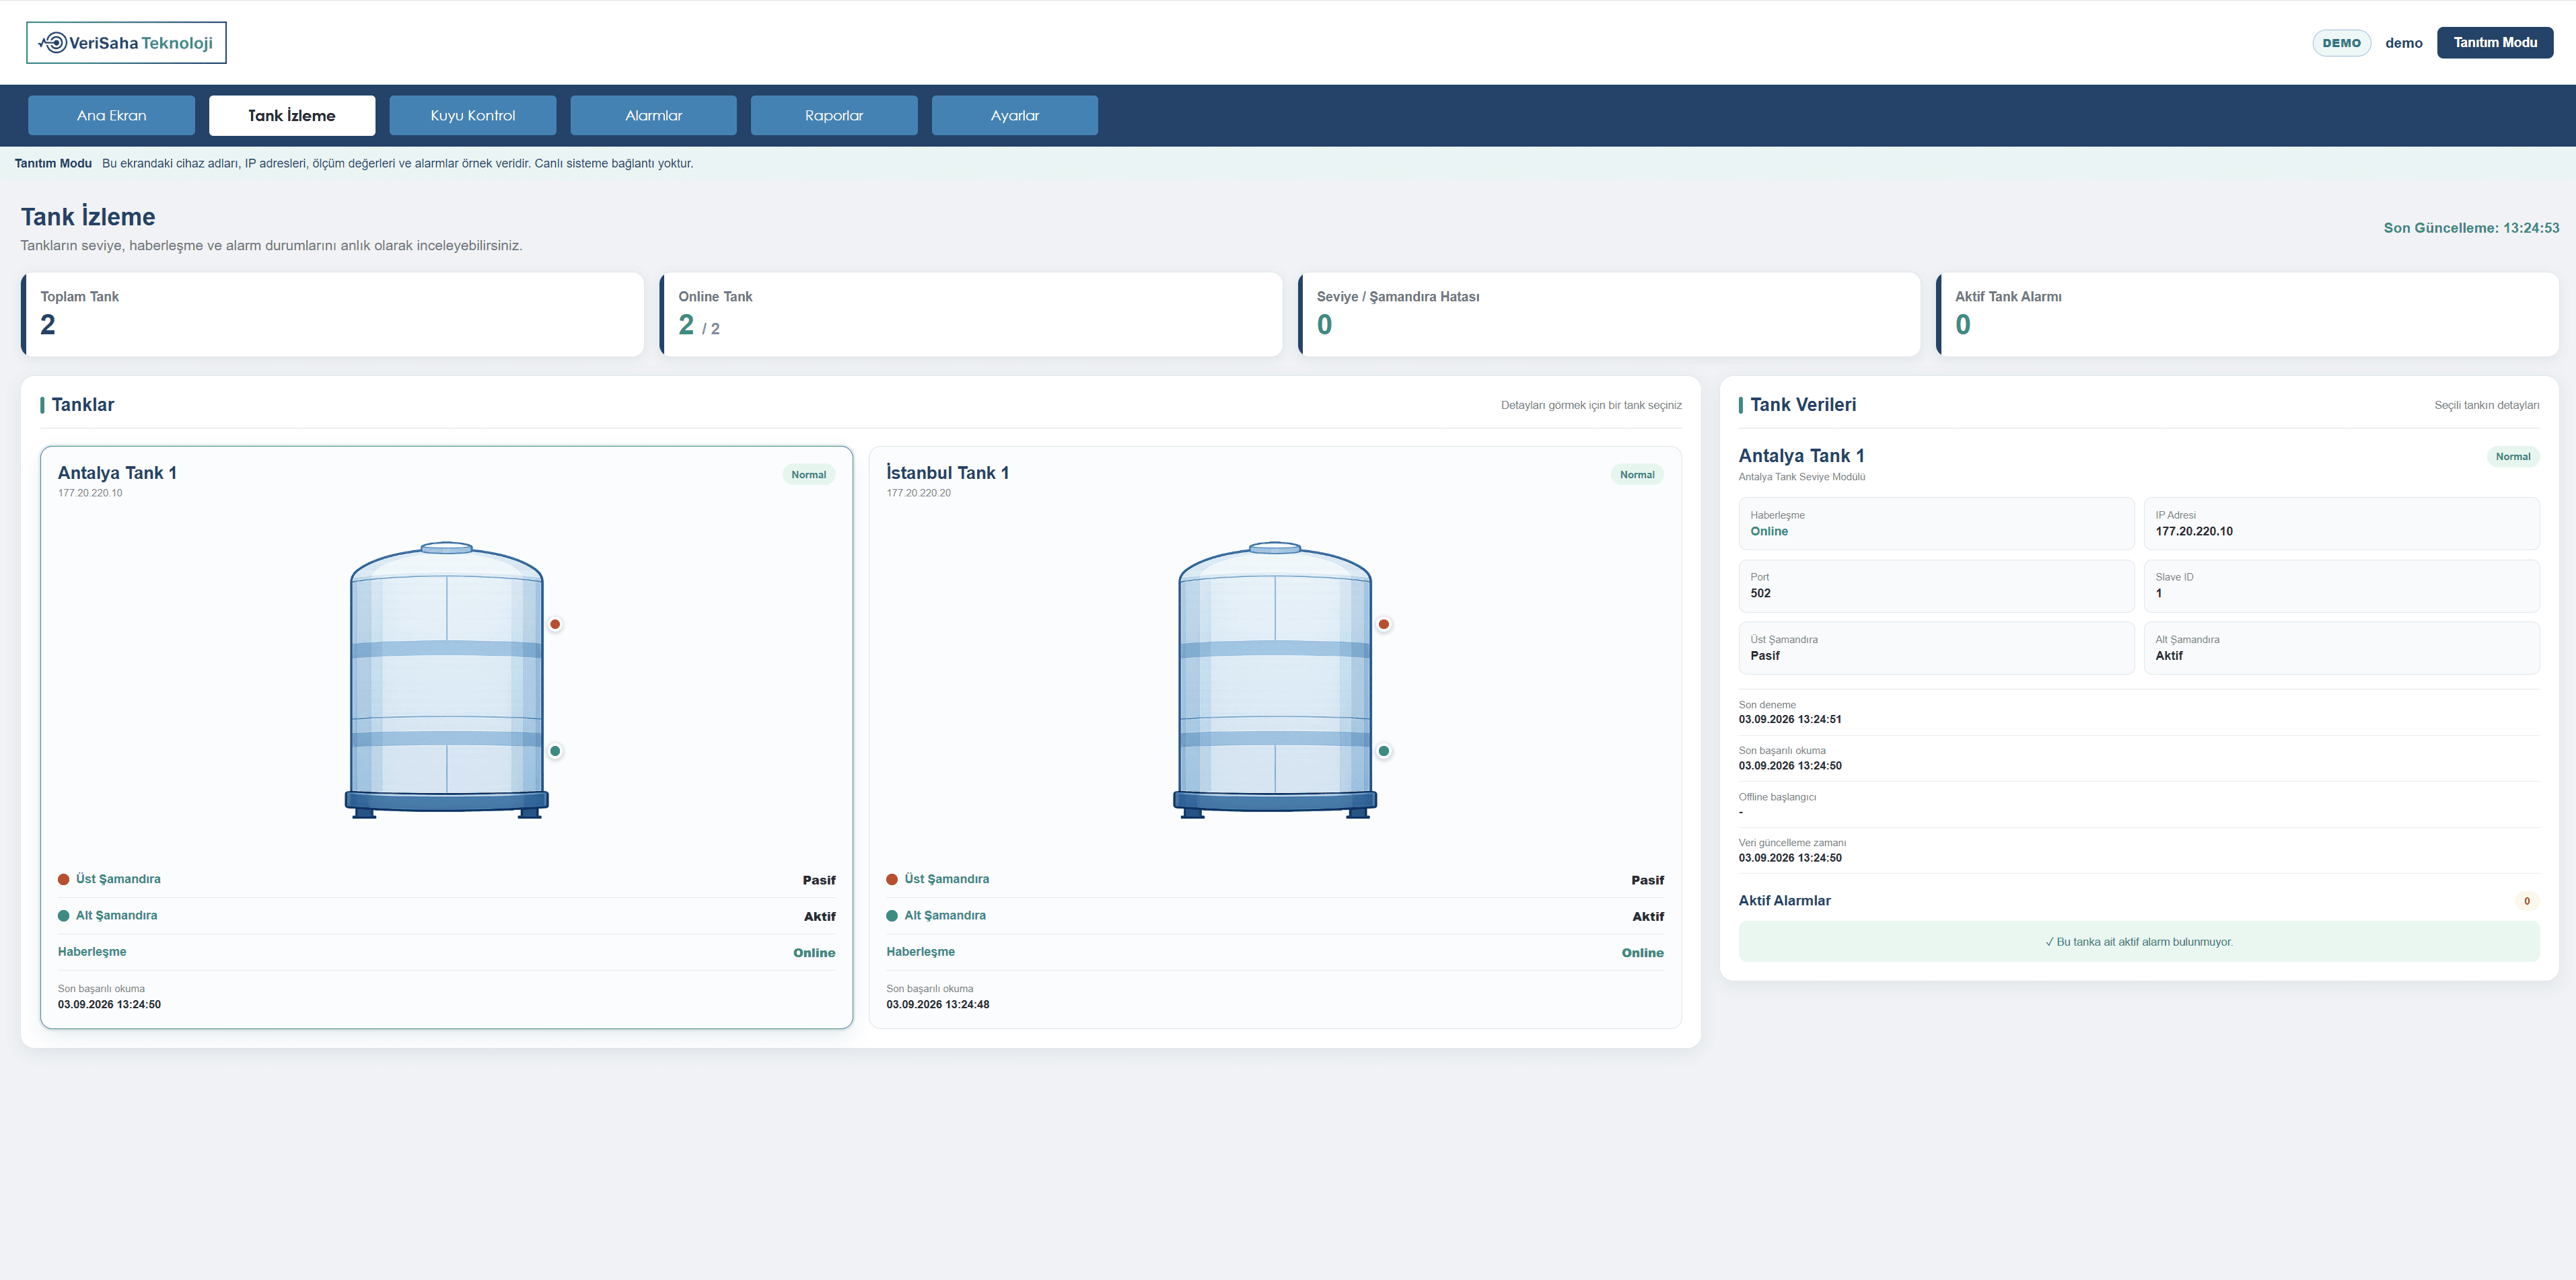Image resolution: width=2576 pixels, height=1280 pixels.
Task: Click the Toplam Tank summary card
Action: coord(333,315)
